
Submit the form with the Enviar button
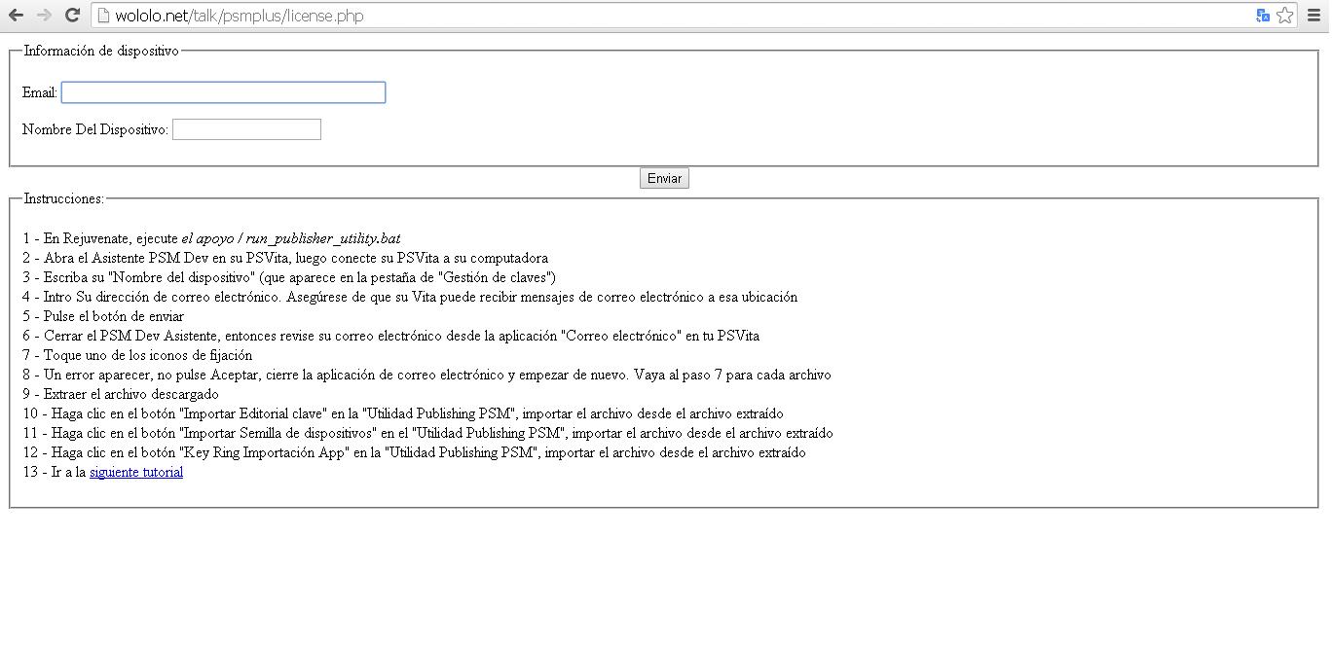pyautogui.click(x=664, y=178)
